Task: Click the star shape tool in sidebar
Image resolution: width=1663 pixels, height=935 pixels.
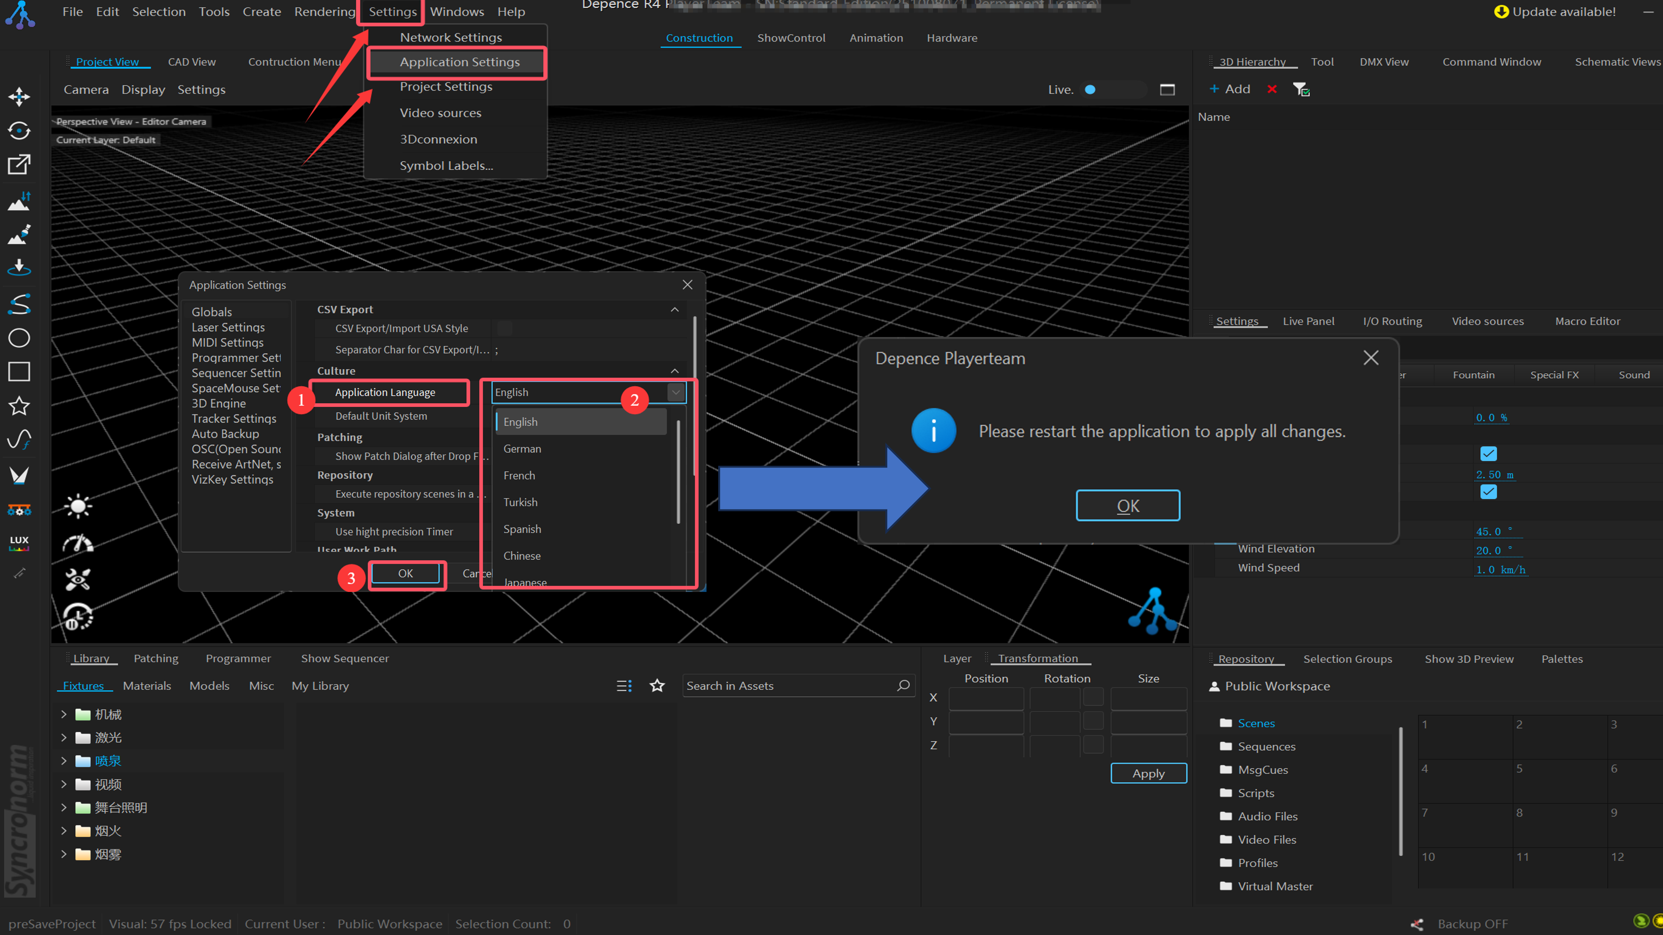Action: (x=19, y=406)
